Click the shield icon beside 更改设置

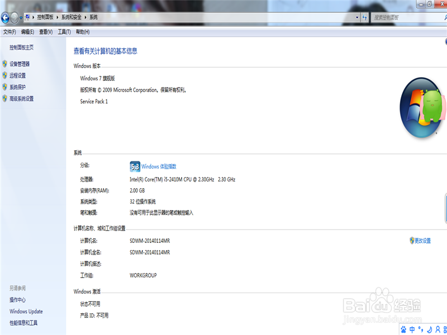(x=412, y=241)
